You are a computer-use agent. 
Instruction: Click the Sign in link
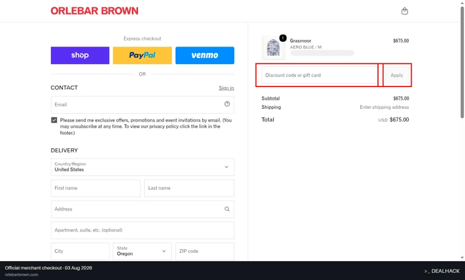pyautogui.click(x=226, y=88)
